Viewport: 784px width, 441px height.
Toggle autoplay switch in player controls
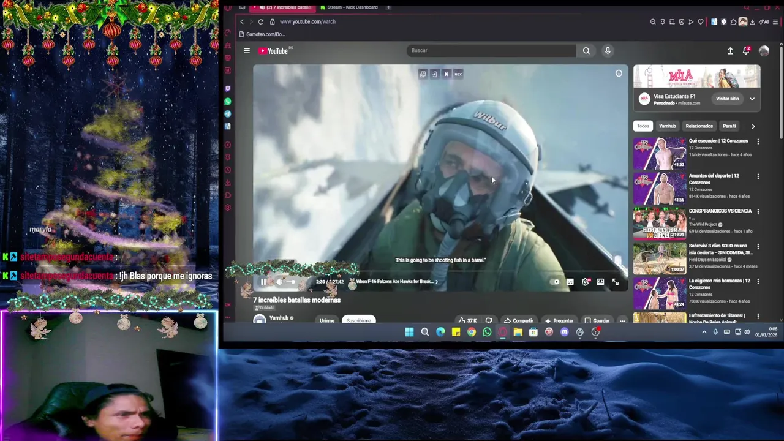556,282
